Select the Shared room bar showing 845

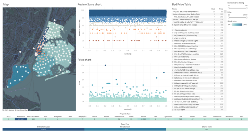207,130
